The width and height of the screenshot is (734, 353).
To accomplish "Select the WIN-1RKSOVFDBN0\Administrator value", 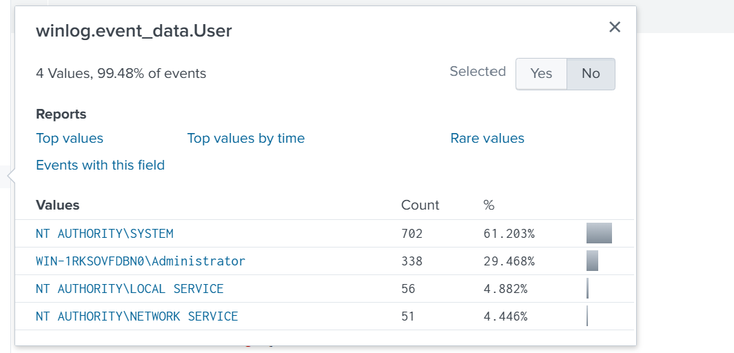I will click(x=141, y=261).
